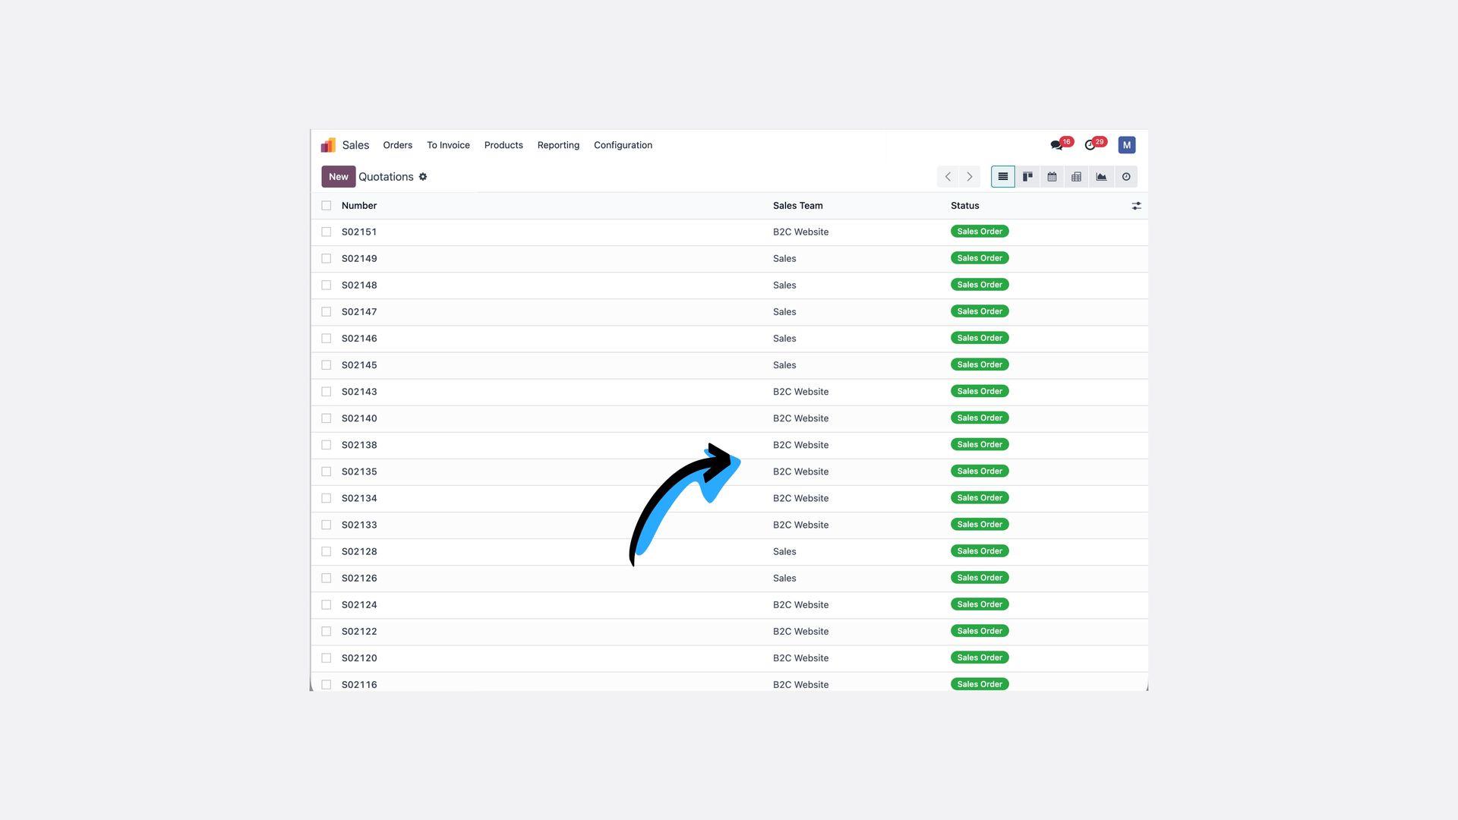Image resolution: width=1458 pixels, height=820 pixels.
Task: Select checkbox for order S02138
Action: point(327,445)
